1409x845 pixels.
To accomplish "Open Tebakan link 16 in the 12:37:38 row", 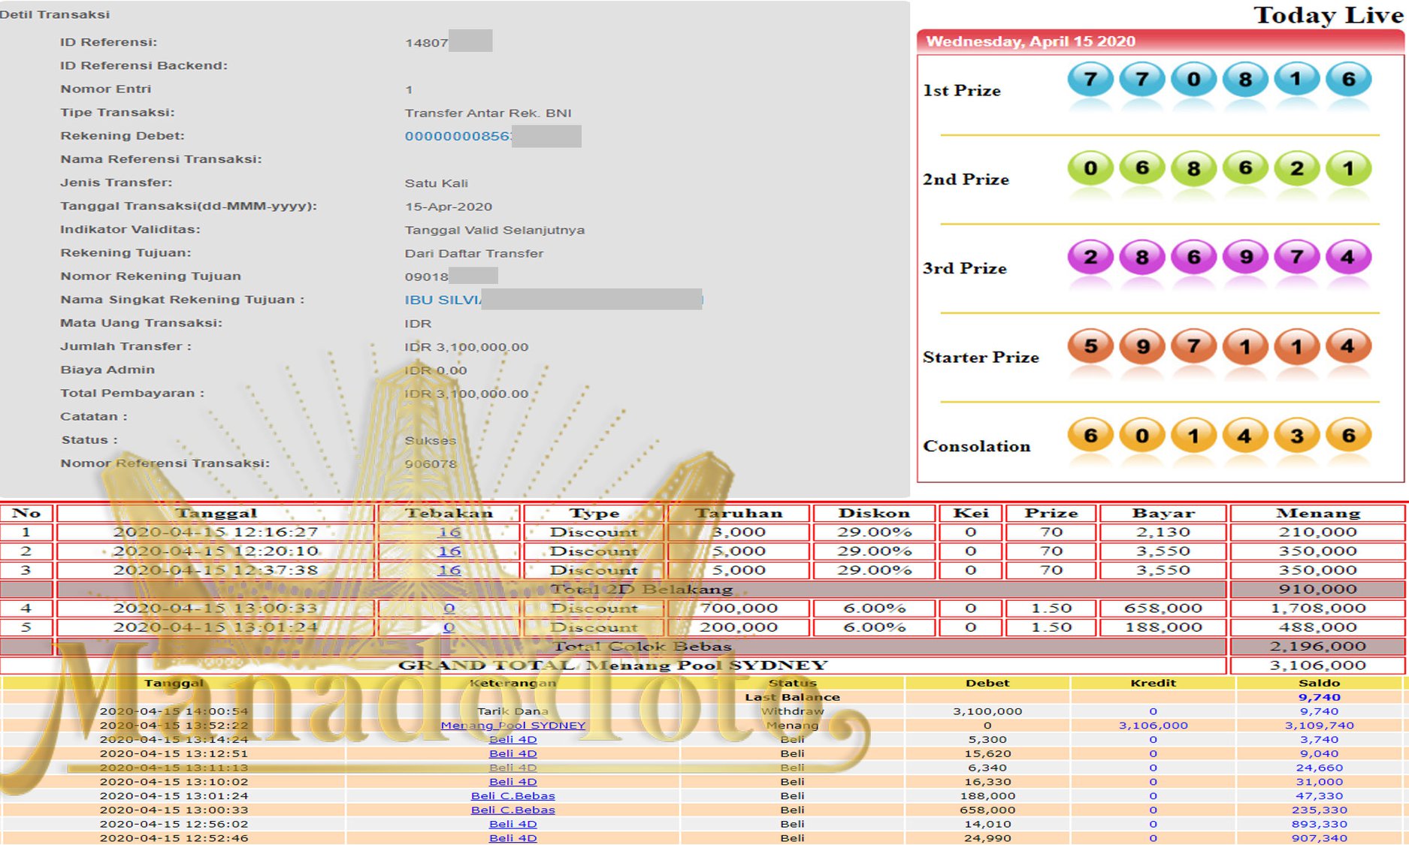I will 449,569.
